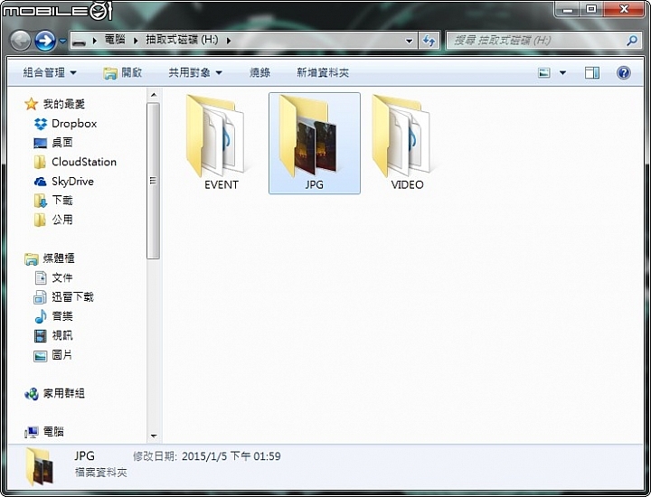
Task: Click the 下載 folder icon in sidebar
Action: [x=41, y=201]
